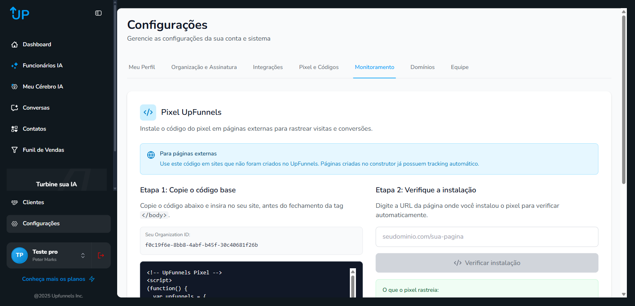Select the Domínios tab
635x306 pixels.
pos(422,67)
